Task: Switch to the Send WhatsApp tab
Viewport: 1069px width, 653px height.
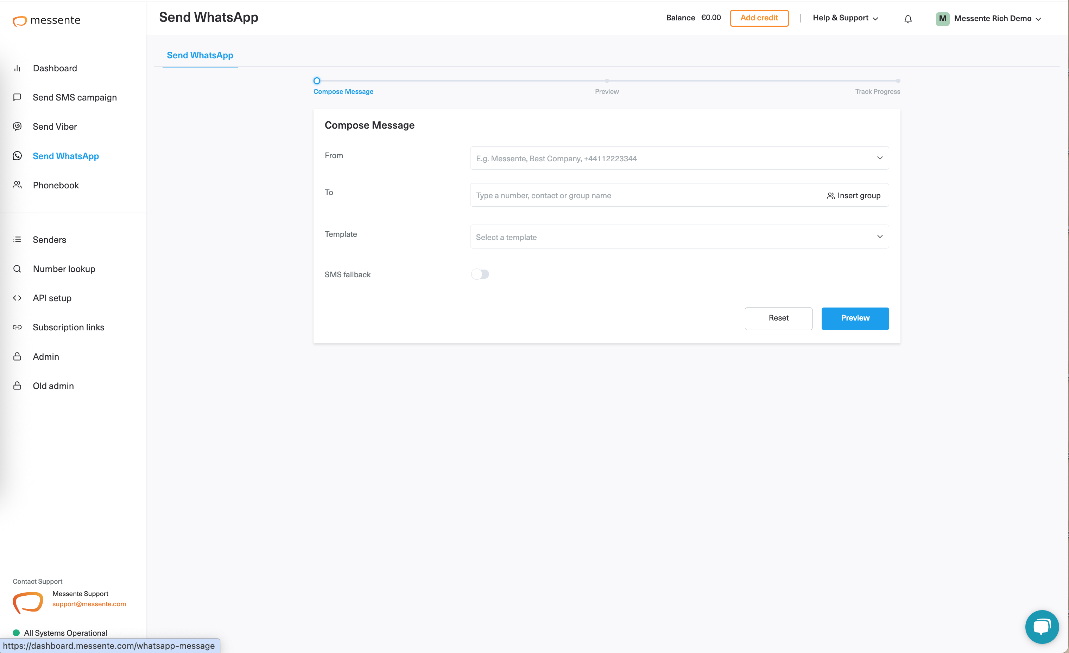Action: pos(200,55)
